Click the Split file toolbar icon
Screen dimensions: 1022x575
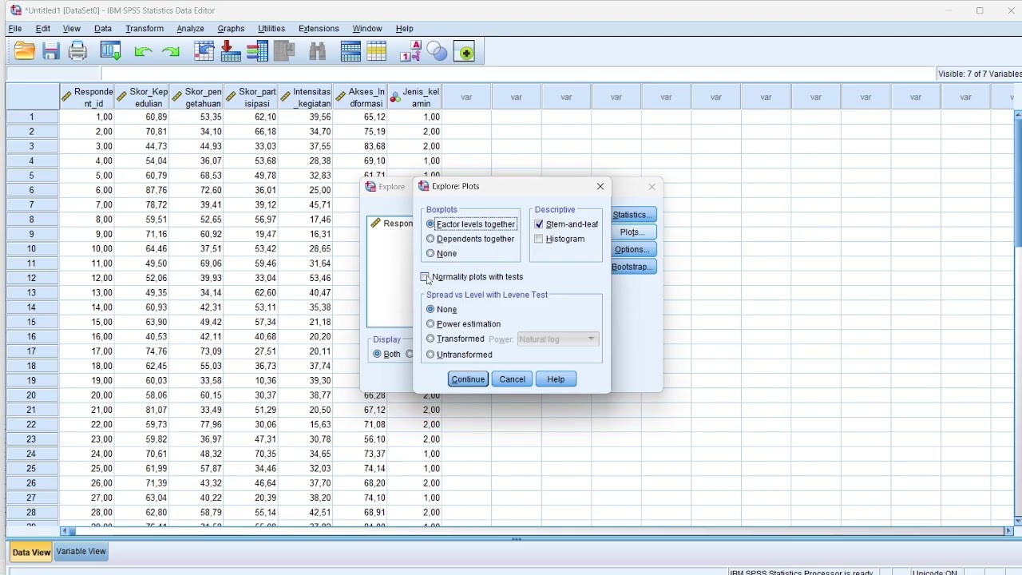tap(351, 52)
